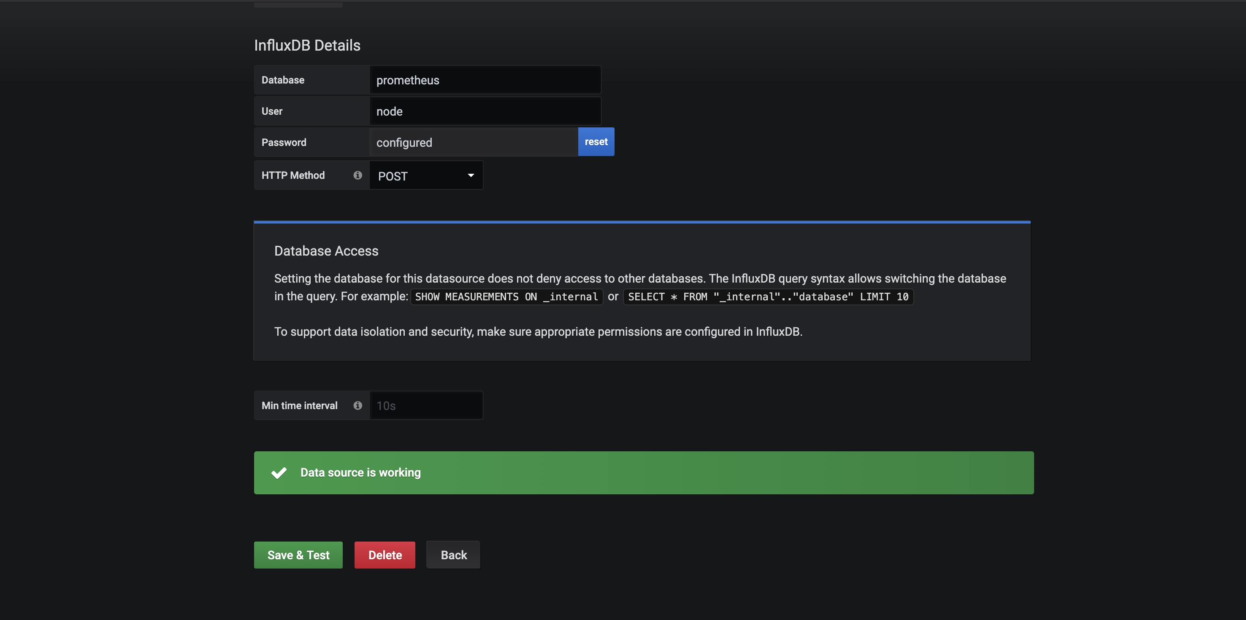Click the info icon beside HTTP Method
1246x620 pixels.
[358, 175]
